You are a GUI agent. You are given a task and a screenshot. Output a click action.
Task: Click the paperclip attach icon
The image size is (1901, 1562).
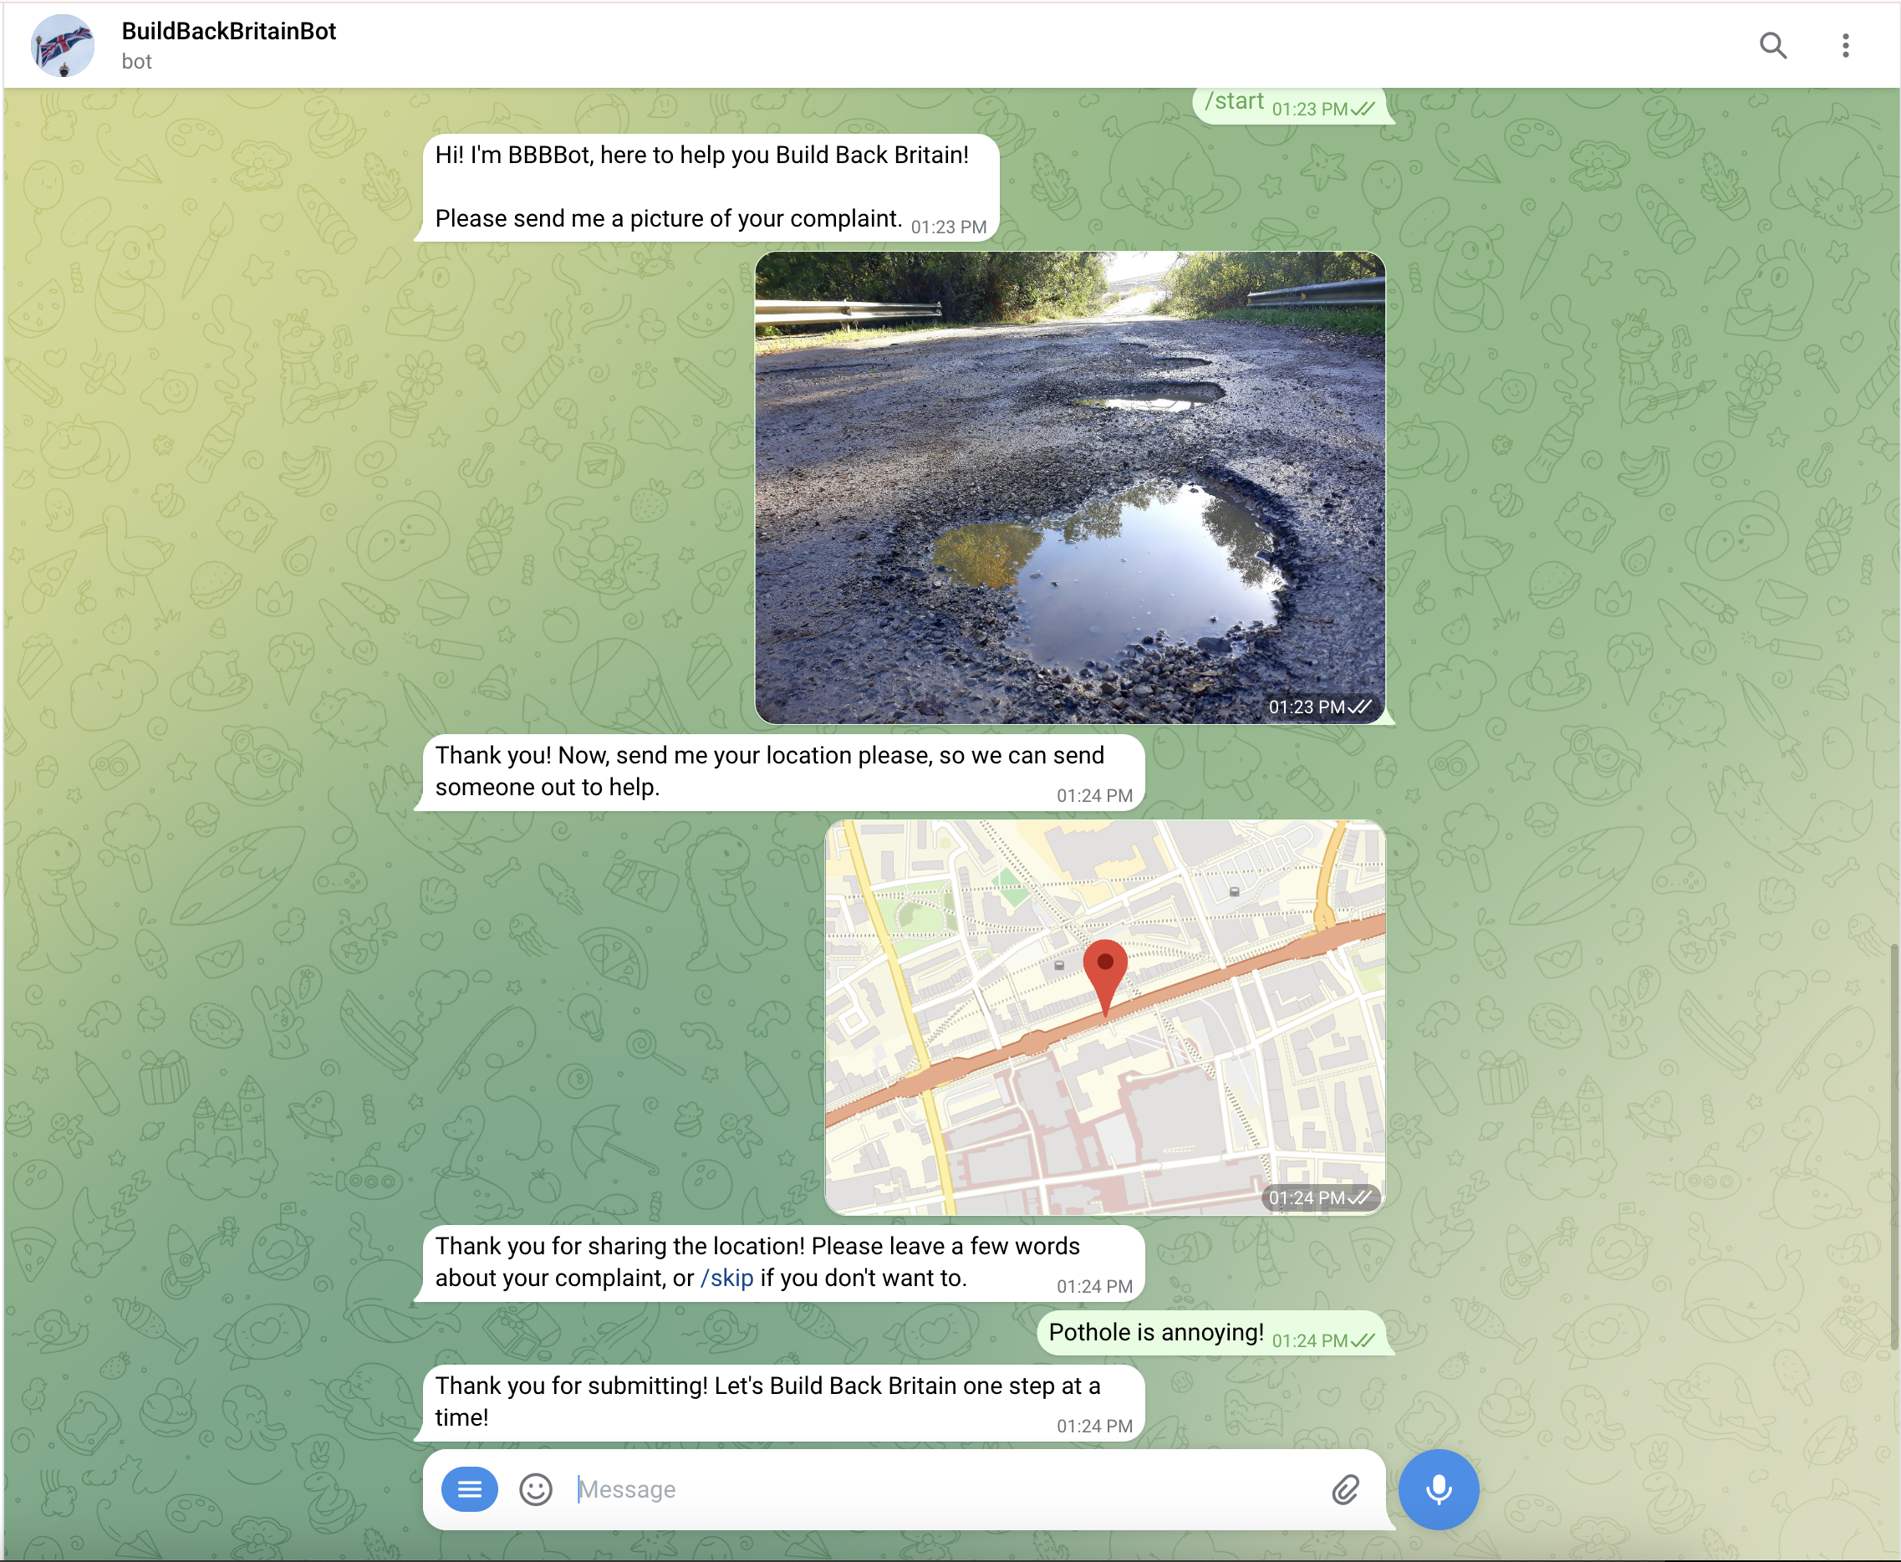click(1345, 1489)
